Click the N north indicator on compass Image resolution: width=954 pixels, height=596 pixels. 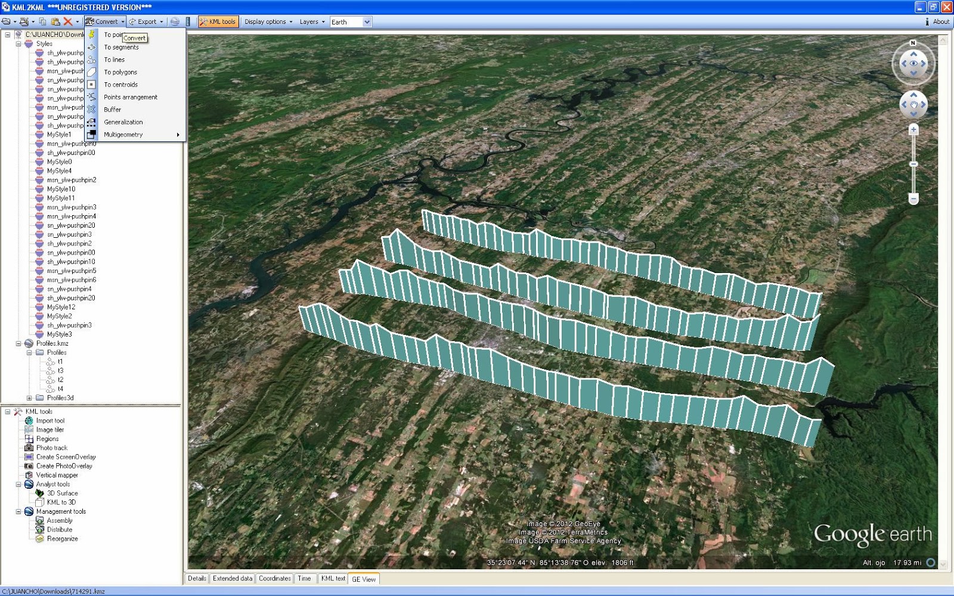(x=913, y=43)
